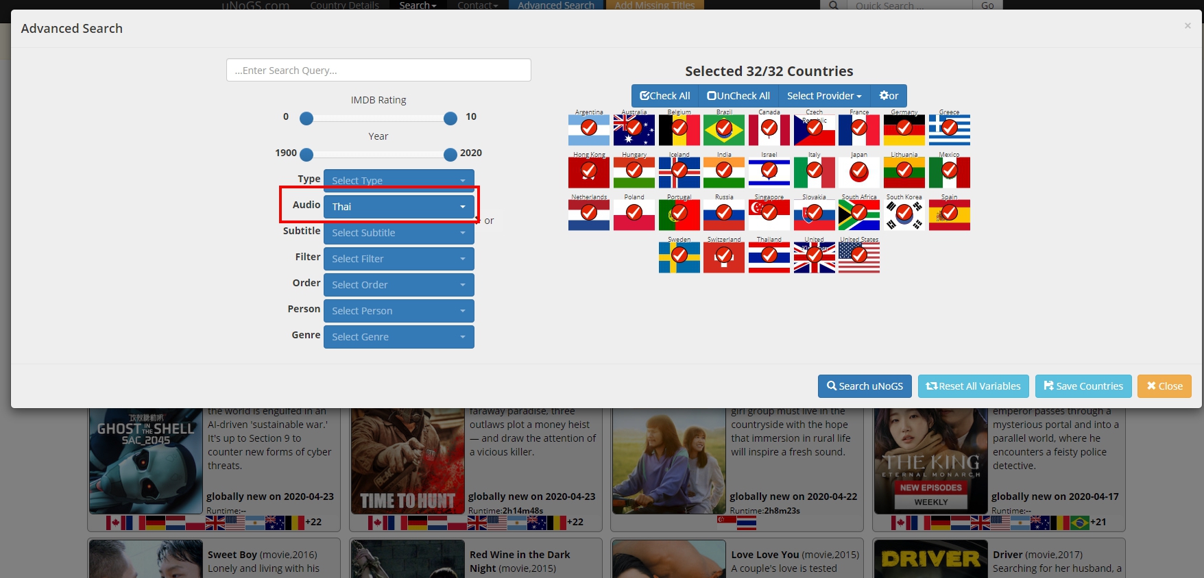Open the Contact menu in navbar

point(477,5)
